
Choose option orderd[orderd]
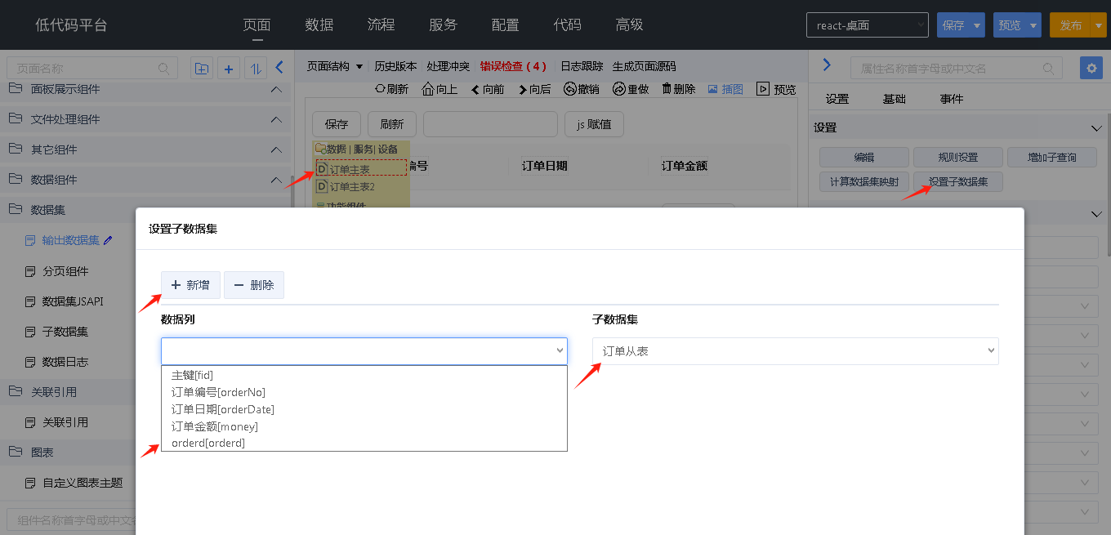pos(364,443)
